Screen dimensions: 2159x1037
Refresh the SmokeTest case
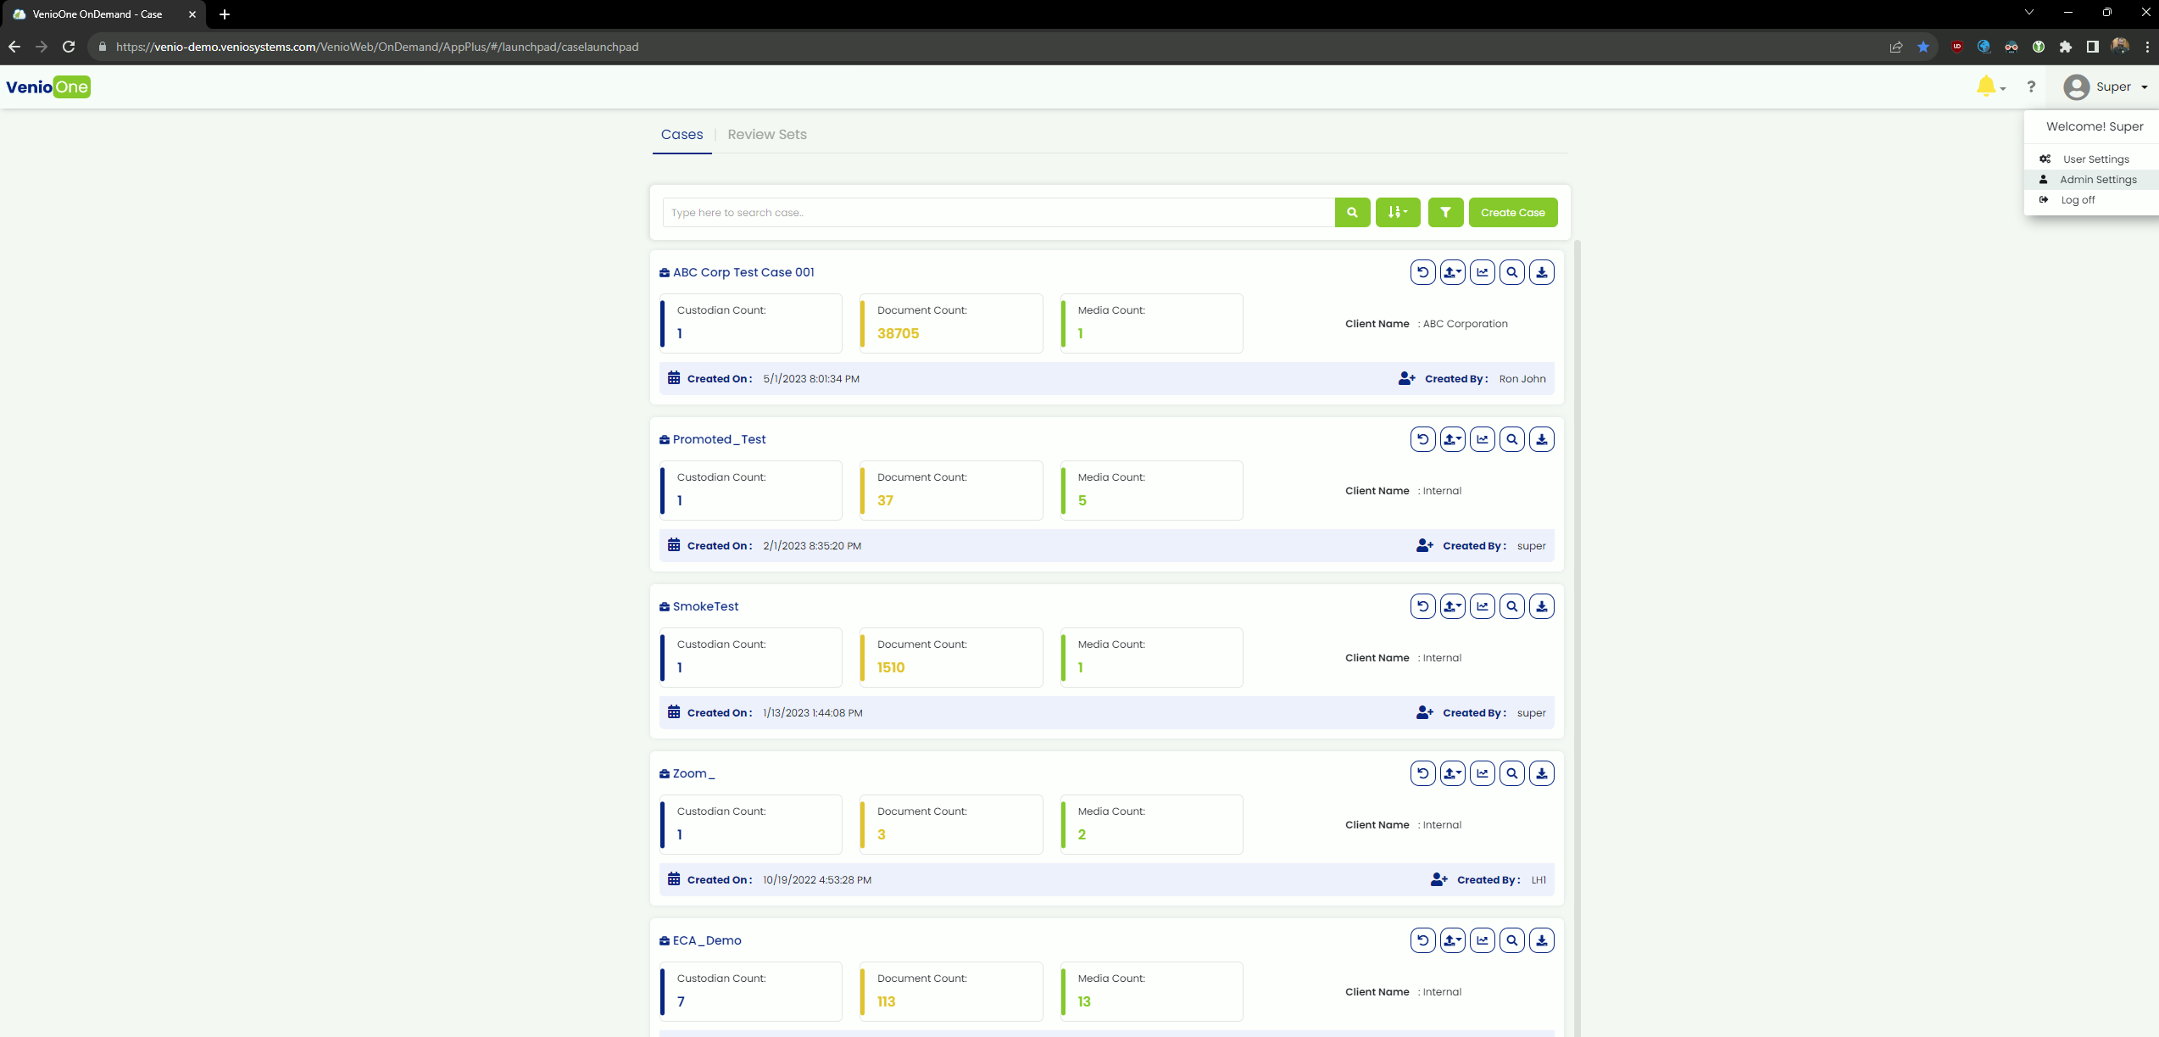coord(1422,606)
